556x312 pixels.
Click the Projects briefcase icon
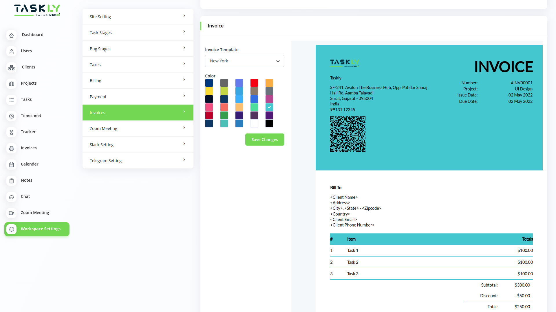click(x=12, y=84)
